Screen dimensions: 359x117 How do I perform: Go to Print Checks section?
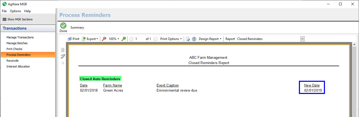click(14, 49)
